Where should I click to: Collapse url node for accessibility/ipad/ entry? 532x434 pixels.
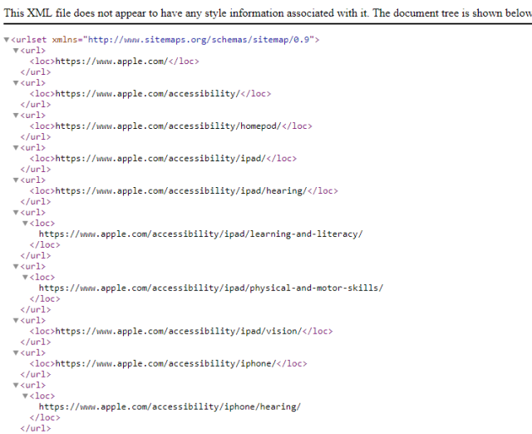click(16, 148)
